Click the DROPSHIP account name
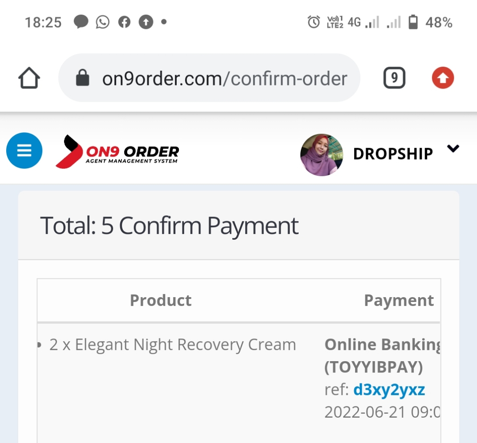The height and width of the screenshot is (443, 477). [x=393, y=154]
